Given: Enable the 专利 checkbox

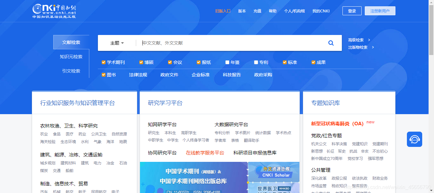Looking at the screenshot, I should [256, 62].
